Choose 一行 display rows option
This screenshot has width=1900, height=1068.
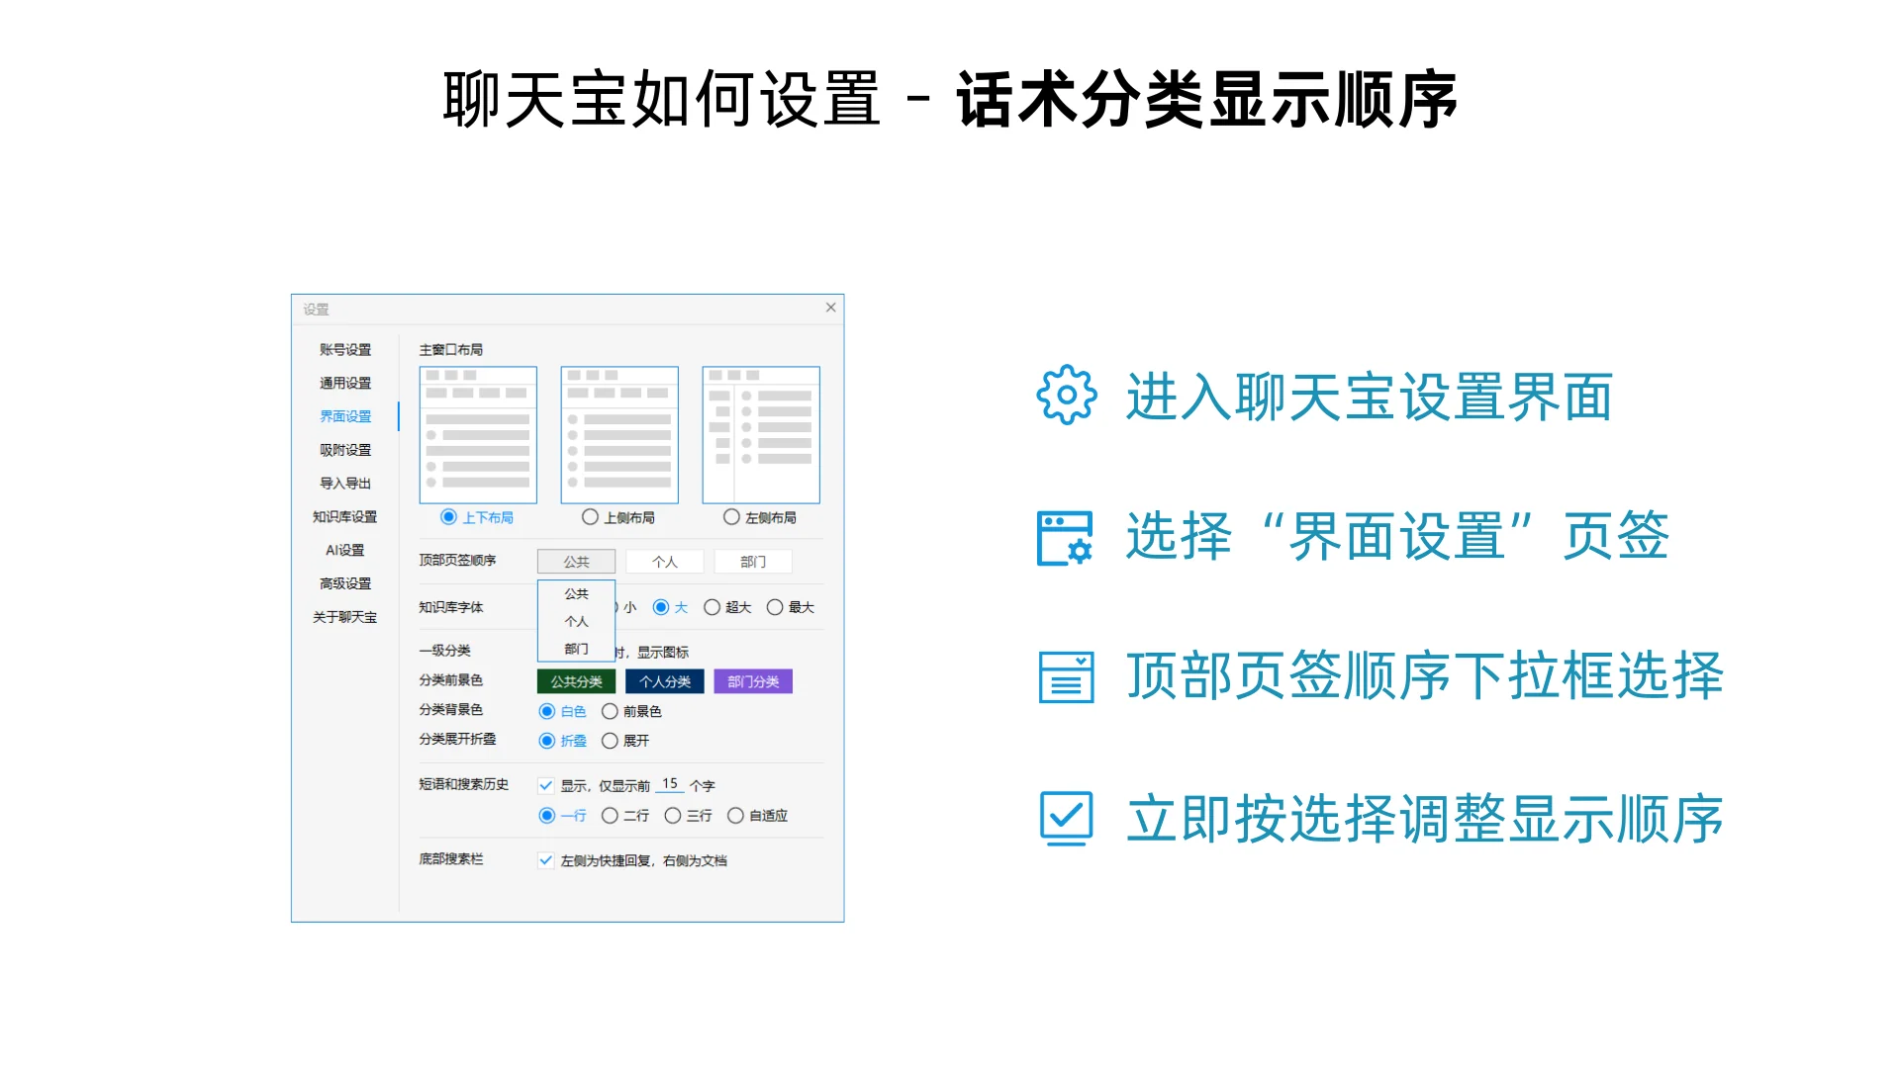[x=546, y=816]
